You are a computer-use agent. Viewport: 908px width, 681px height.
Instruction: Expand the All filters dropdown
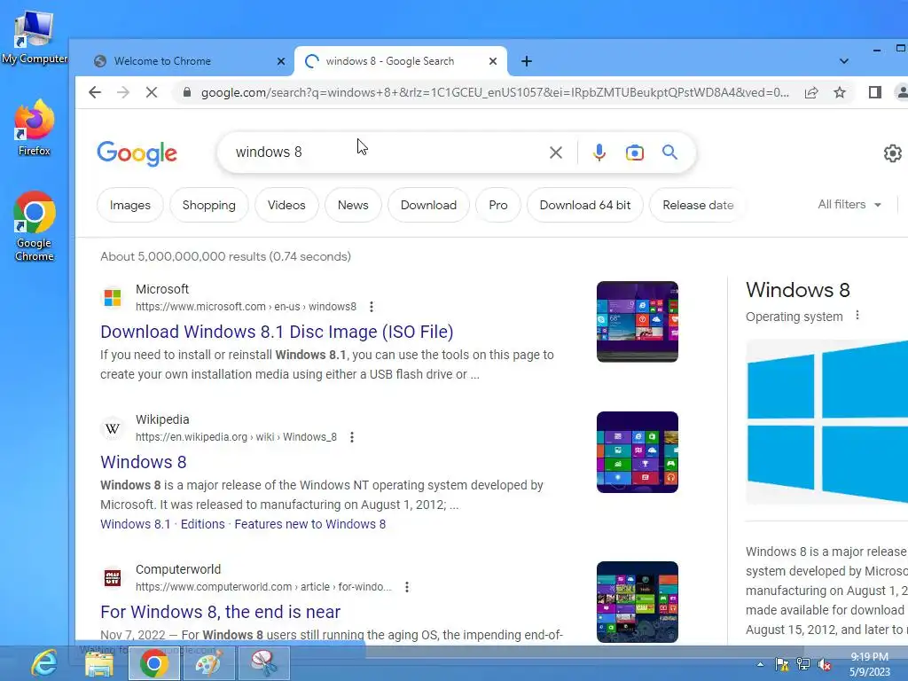click(849, 205)
